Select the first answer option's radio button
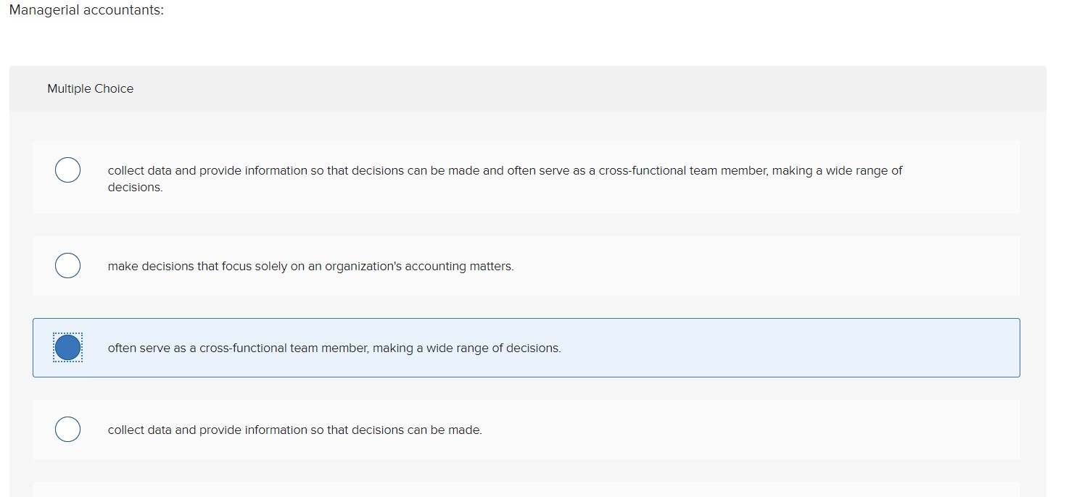The height and width of the screenshot is (497, 1082). click(x=67, y=170)
